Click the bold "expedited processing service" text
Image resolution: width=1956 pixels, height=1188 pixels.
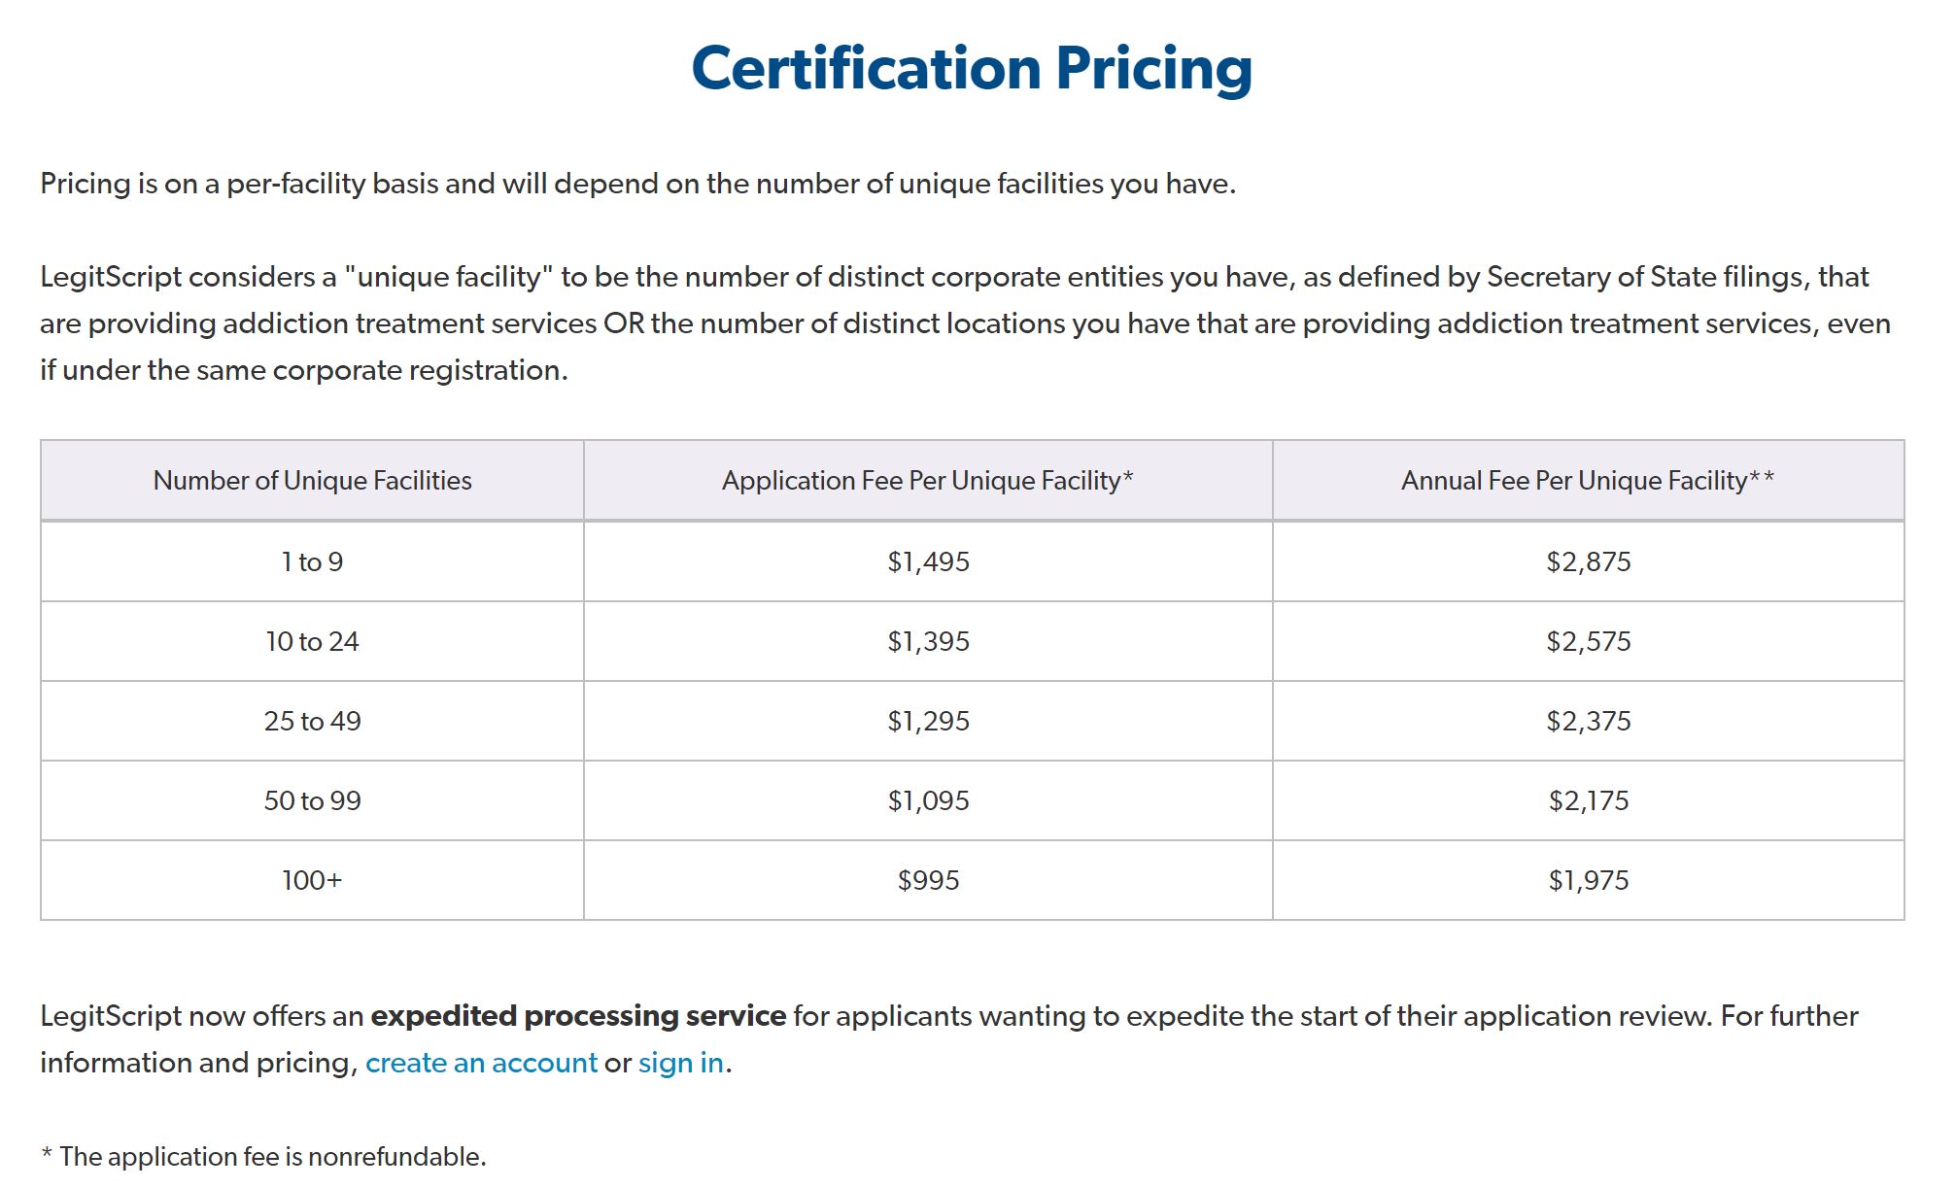coord(578,1016)
